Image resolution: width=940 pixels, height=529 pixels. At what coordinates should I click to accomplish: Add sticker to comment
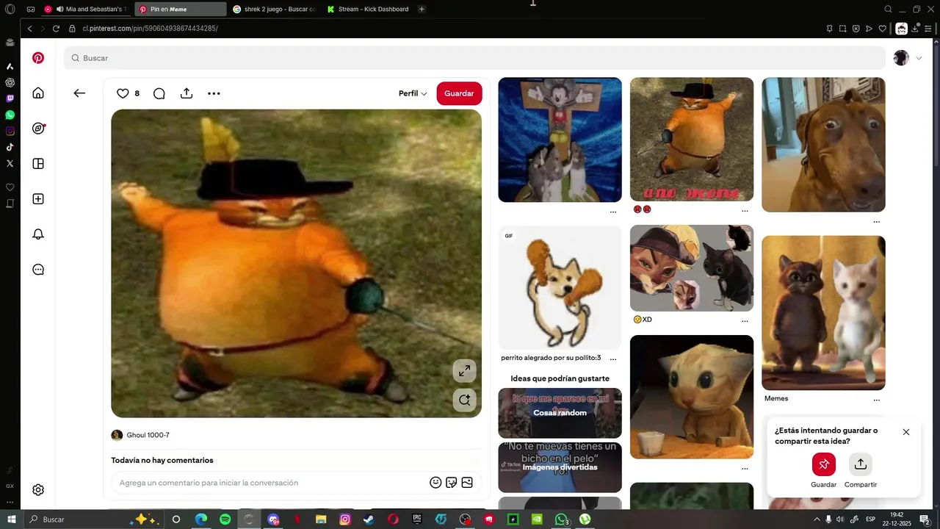click(x=452, y=483)
